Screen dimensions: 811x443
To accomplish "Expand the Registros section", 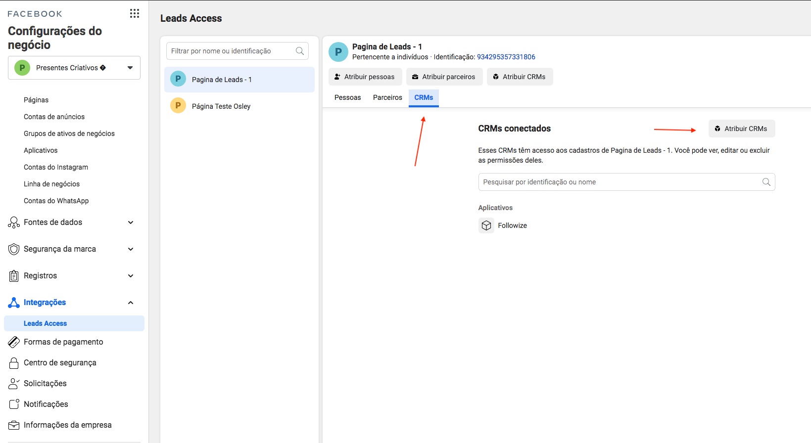I will (131, 276).
